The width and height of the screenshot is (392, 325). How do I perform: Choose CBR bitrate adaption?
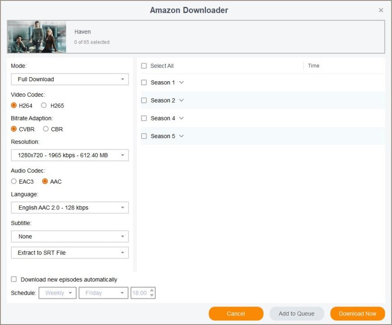(46, 129)
